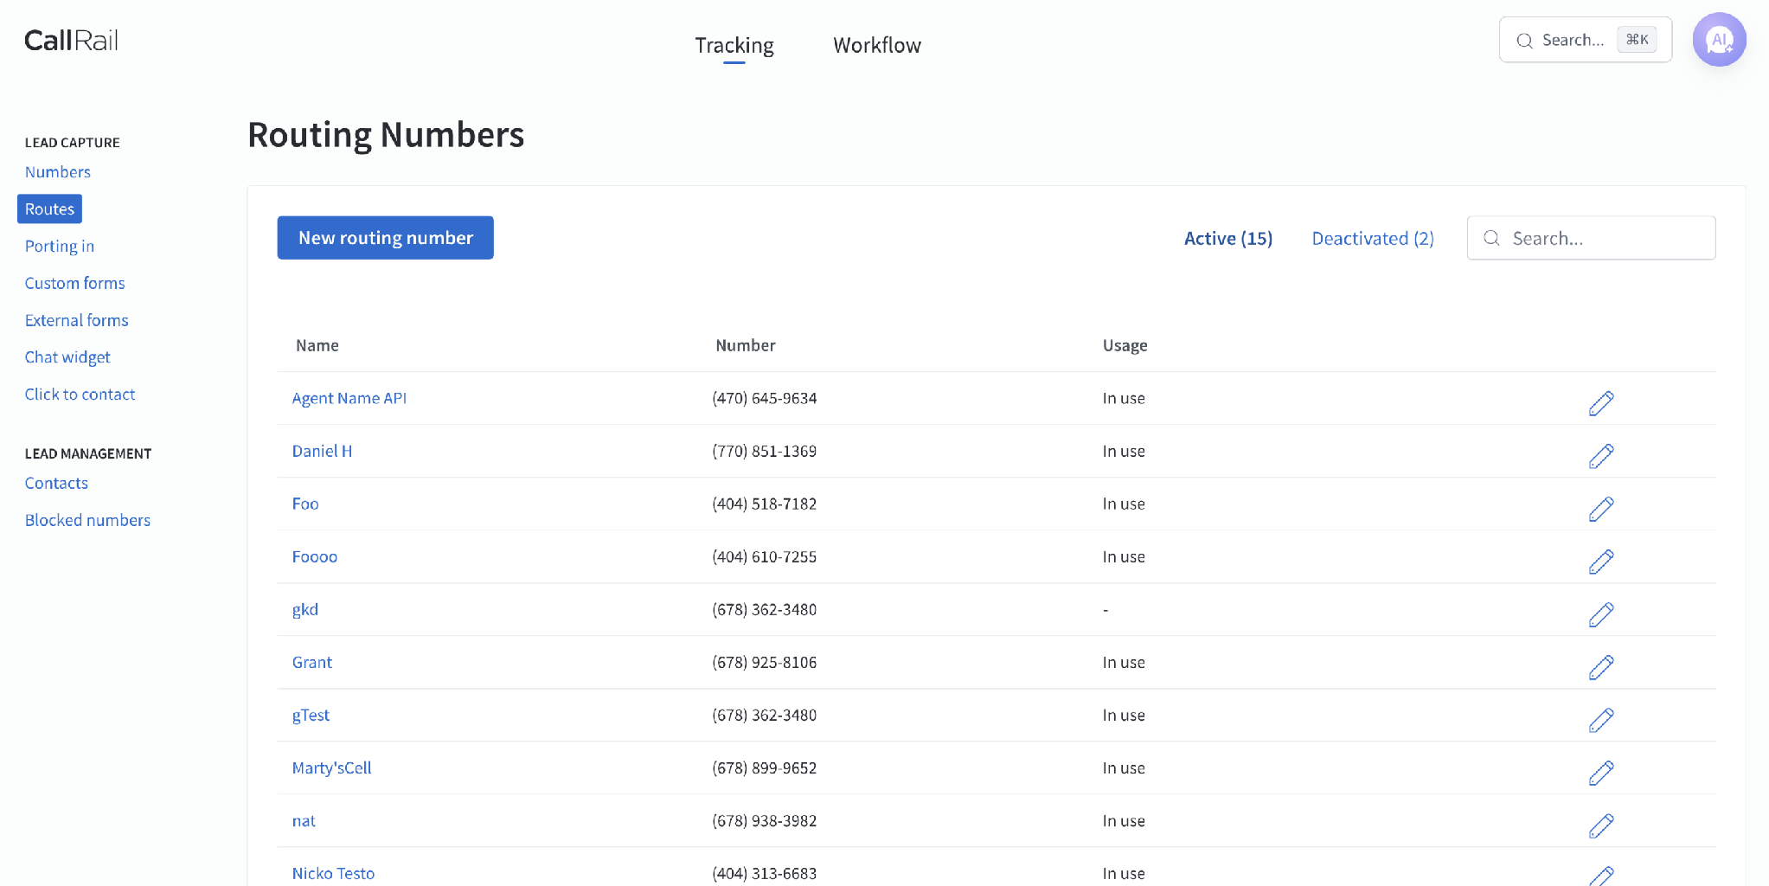Viewport: 1769px width, 886px height.
Task: Click the magnifier icon in routing search
Action: point(1491,238)
